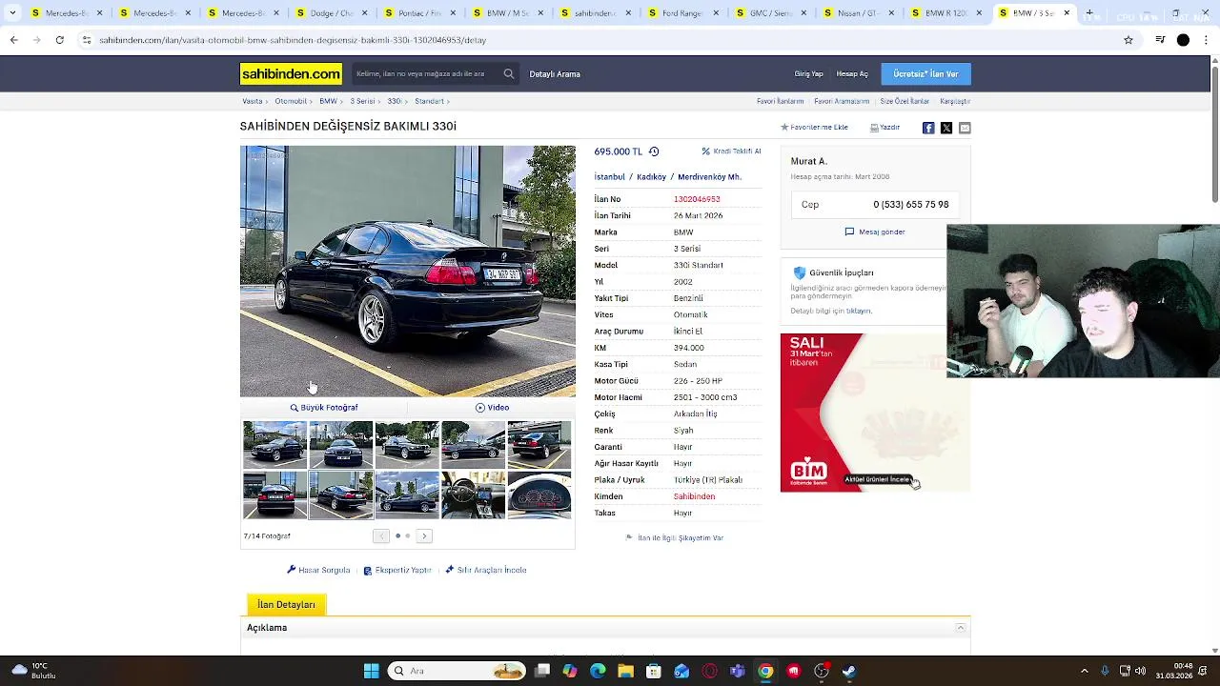Open File Explorer from taskbar
The height and width of the screenshot is (686, 1220).
[625, 671]
